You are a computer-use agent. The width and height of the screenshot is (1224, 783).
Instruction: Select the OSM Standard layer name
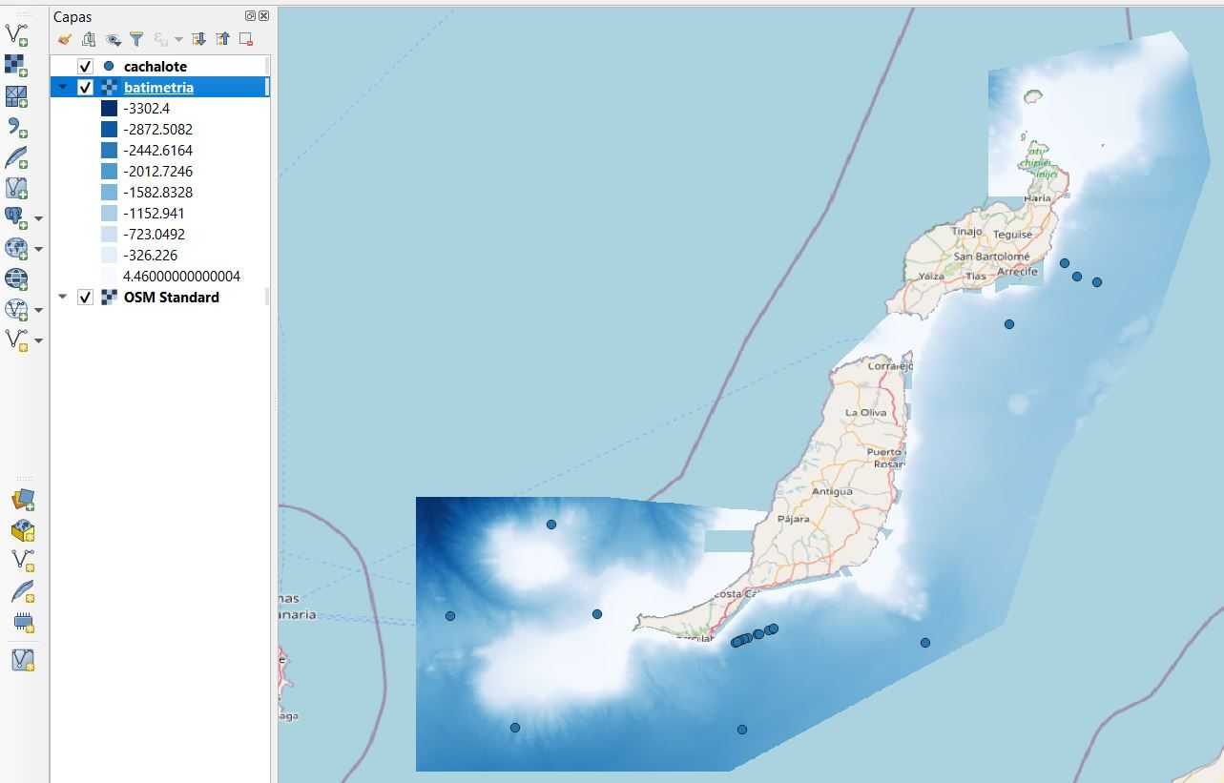coord(171,298)
